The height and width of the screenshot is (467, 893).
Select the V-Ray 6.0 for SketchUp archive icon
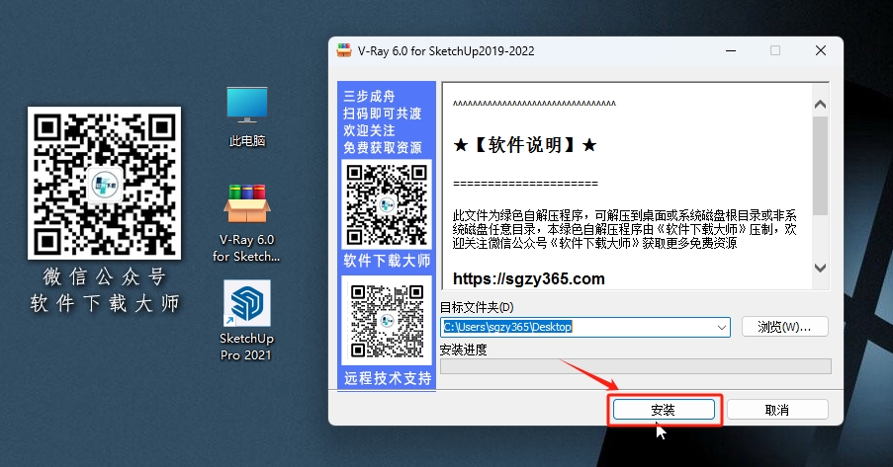click(246, 203)
